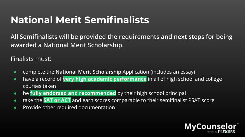The height and width of the screenshot is (137, 245).
Task: Click highlighted 'very high academic performance' text
Action: point(105,79)
